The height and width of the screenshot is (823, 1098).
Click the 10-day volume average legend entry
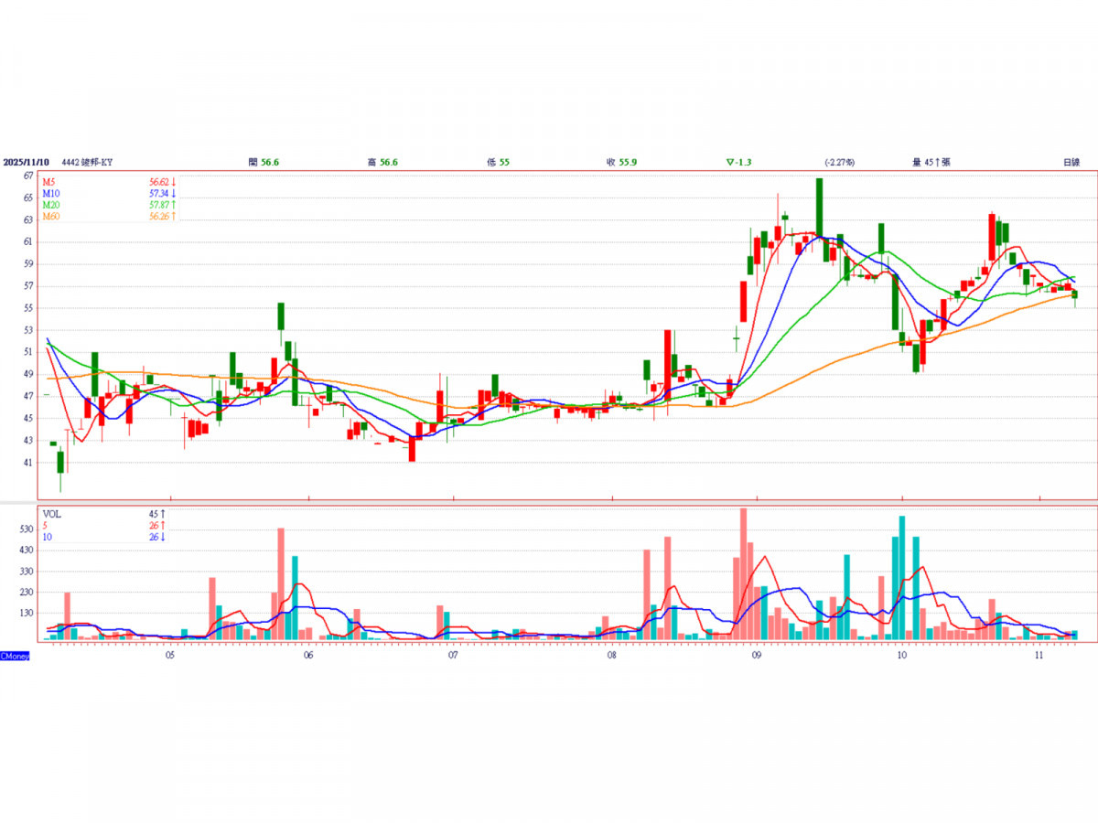tap(48, 537)
